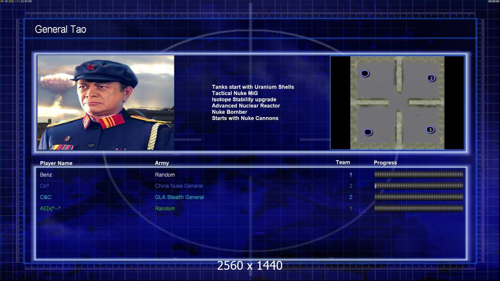Click the Player Name column header
This screenshot has width=500, height=281.
click(x=56, y=163)
